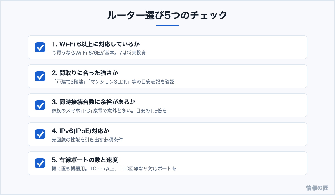Click the text 光回線の性能を引き出す必須条件

coord(87,140)
